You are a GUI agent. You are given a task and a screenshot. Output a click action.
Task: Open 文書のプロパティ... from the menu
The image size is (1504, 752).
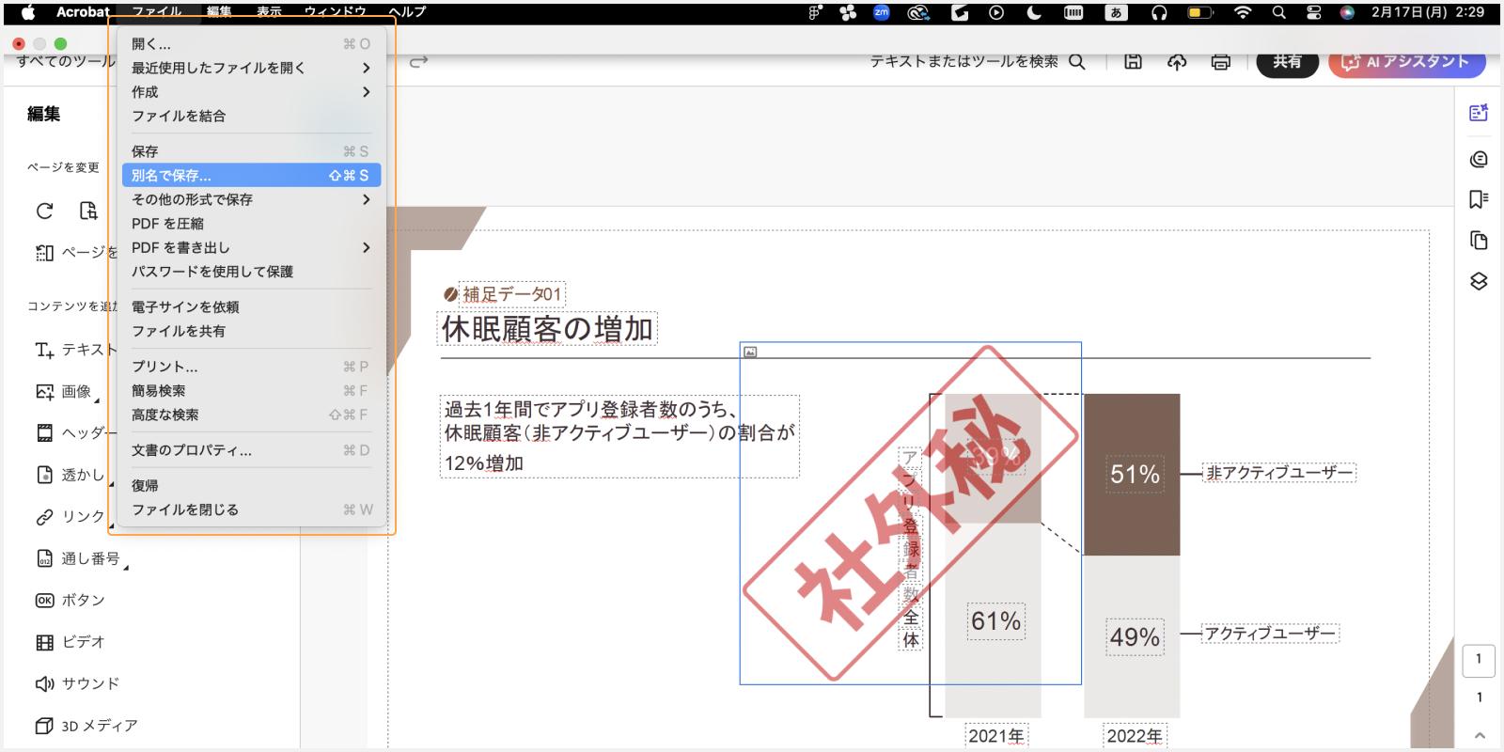click(x=251, y=450)
